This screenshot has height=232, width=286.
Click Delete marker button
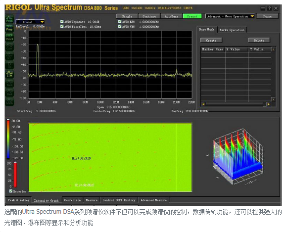pyautogui.click(x=259, y=40)
